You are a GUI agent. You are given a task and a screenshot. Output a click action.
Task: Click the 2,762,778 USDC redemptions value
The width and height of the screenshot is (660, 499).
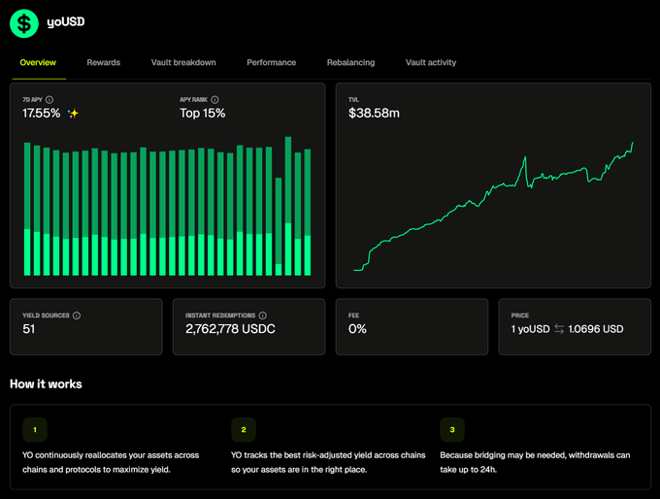point(231,329)
